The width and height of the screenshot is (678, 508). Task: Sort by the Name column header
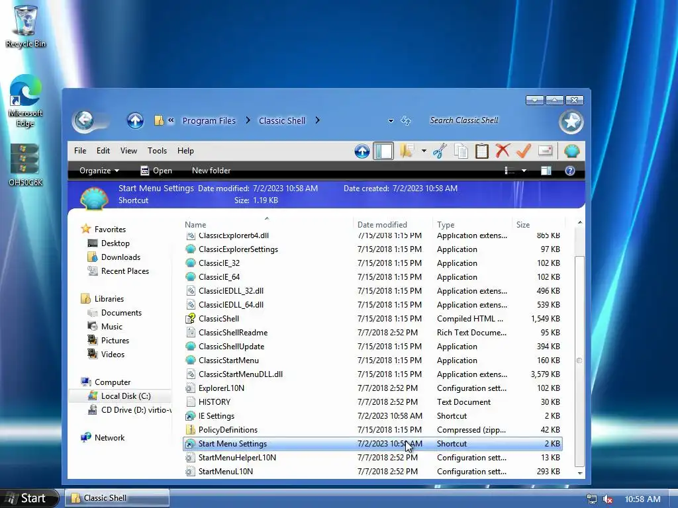267,225
